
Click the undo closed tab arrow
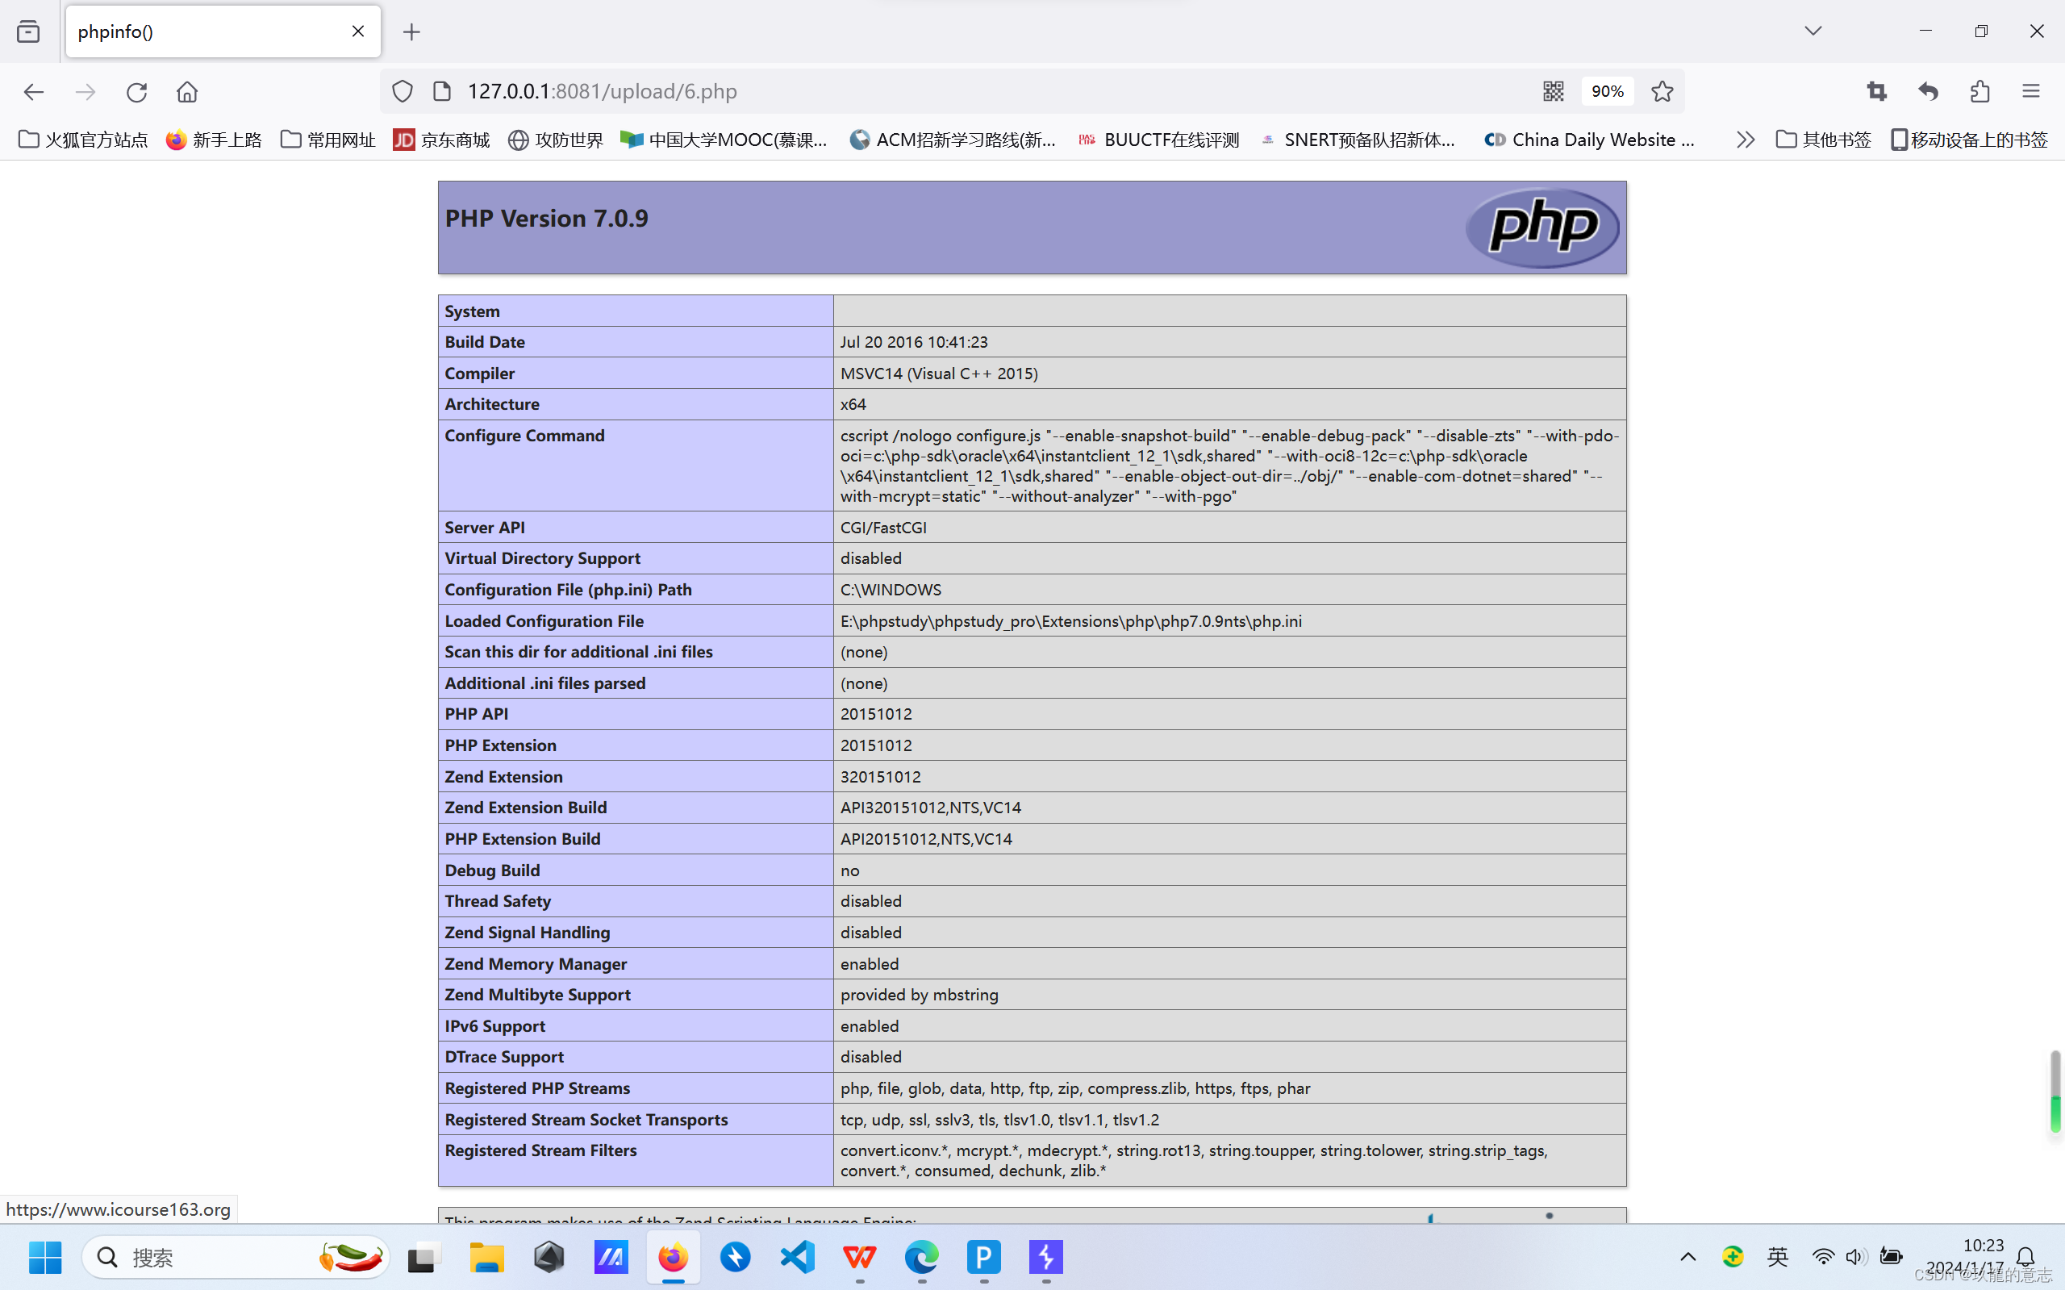(1929, 91)
